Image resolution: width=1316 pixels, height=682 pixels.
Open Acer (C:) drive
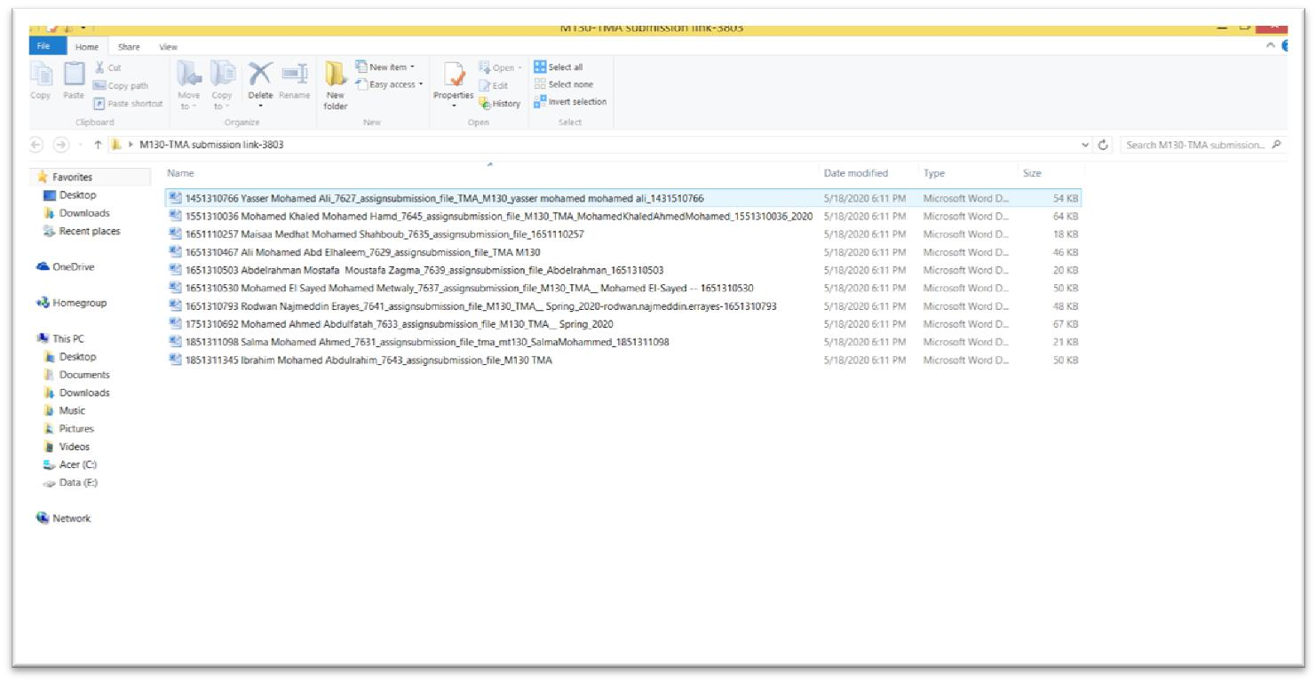[x=70, y=464]
